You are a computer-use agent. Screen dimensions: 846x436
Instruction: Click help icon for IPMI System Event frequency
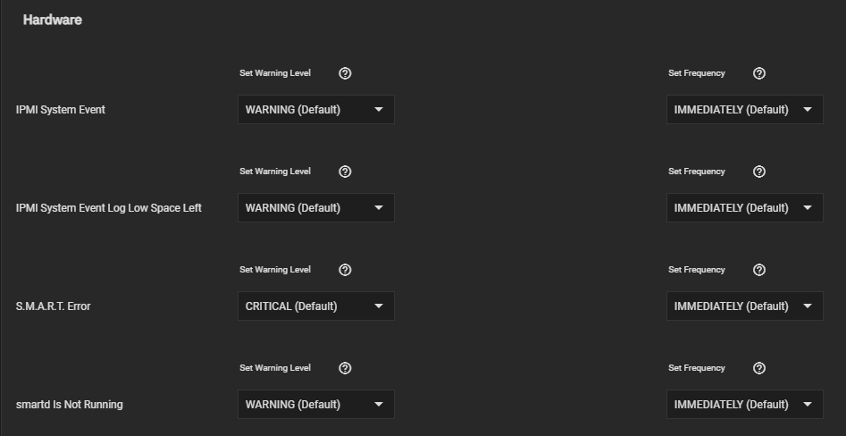pos(759,73)
